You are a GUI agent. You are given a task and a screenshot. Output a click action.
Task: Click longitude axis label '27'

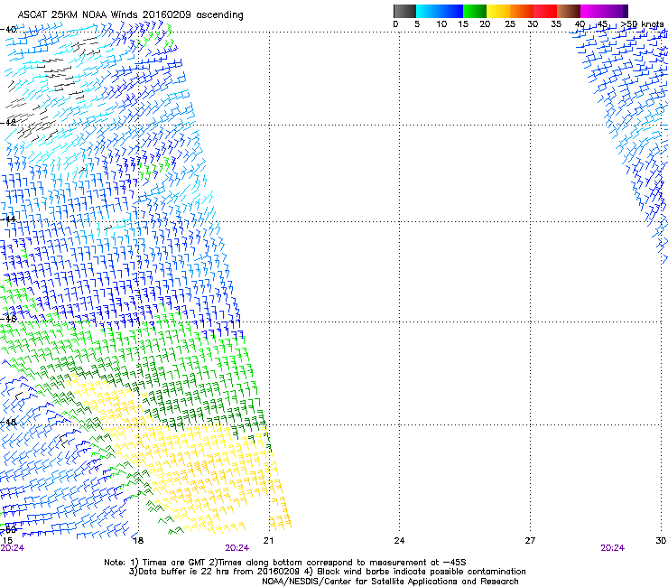[x=530, y=541]
